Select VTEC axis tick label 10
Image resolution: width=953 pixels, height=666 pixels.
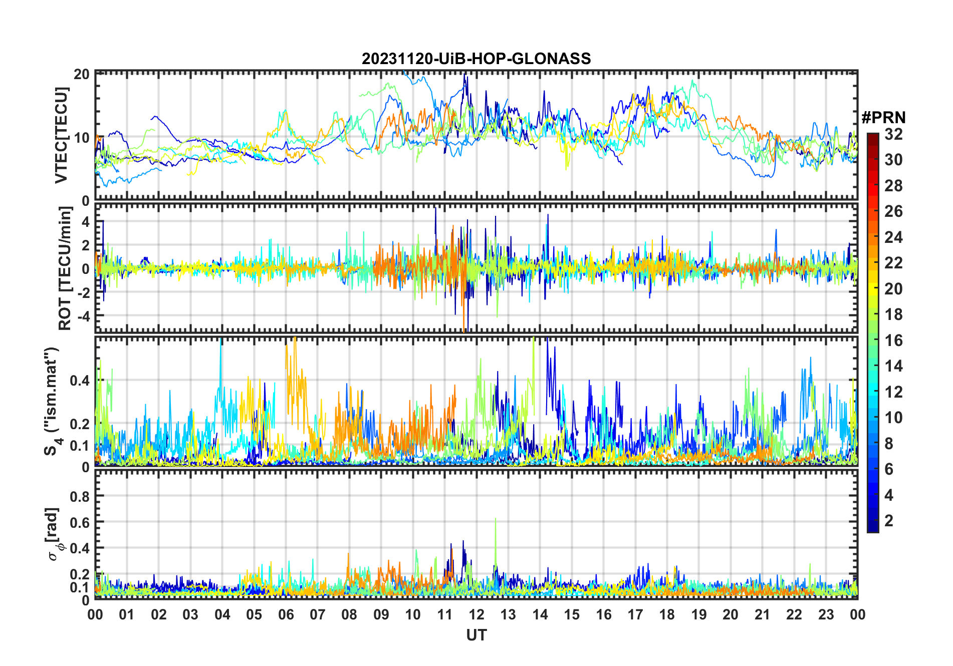tap(82, 138)
